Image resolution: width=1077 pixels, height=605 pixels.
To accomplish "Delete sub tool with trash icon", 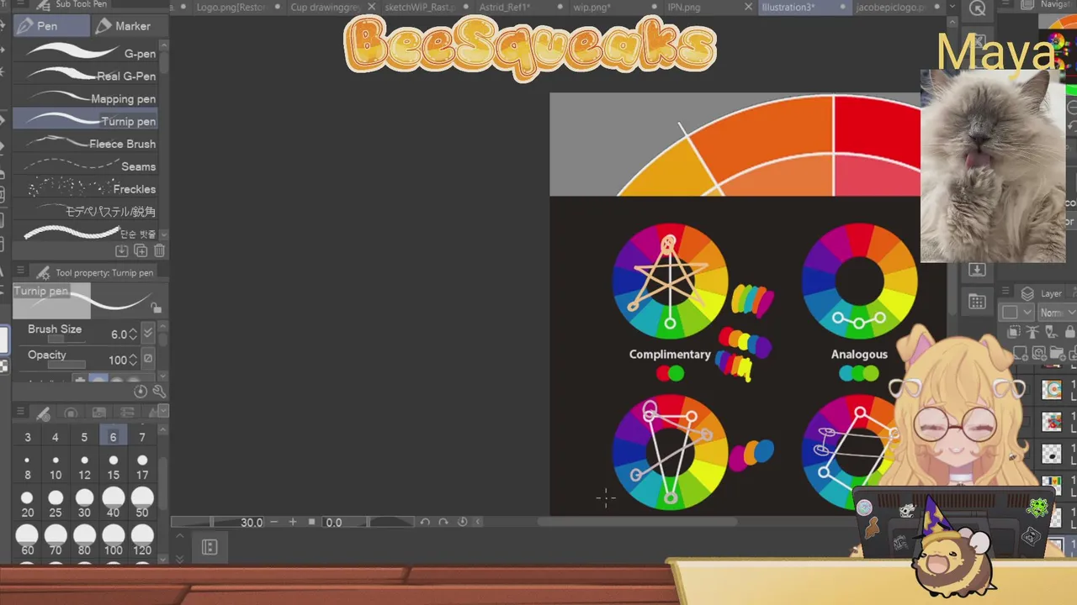I will pos(159,250).
